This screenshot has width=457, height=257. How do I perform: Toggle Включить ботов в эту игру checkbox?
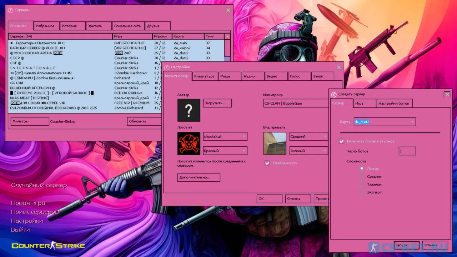point(341,141)
